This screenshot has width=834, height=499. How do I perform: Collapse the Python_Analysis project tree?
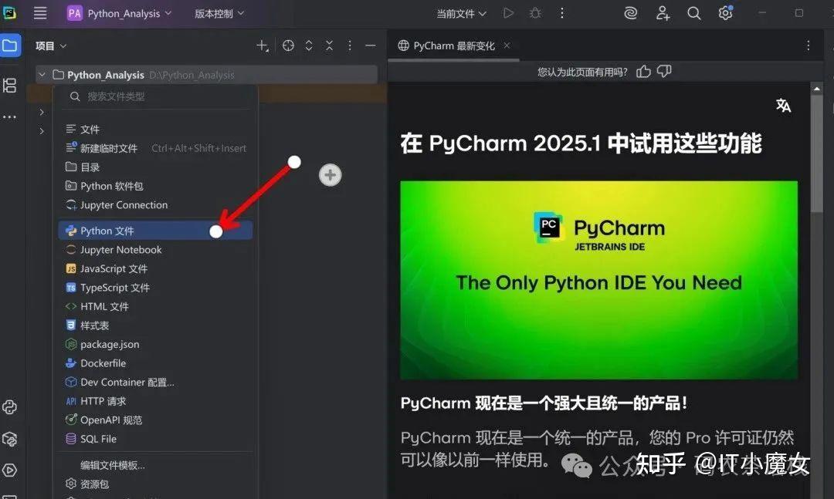(x=41, y=74)
